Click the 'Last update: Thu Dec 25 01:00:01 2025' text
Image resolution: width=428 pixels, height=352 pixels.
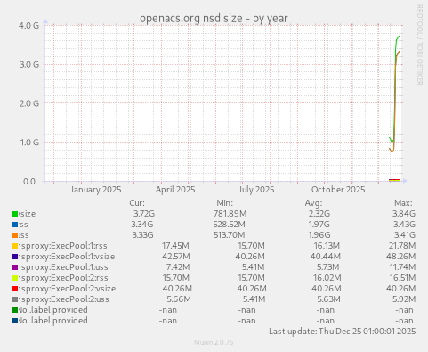point(343,332)
